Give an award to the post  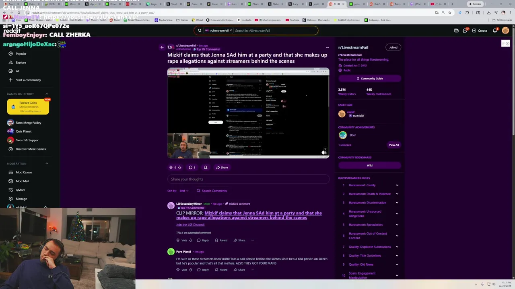click(x=206, y=167)
